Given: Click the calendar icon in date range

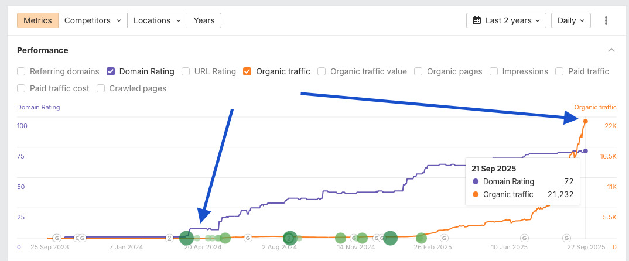Looking at the screenshot, I should point(477,20).
